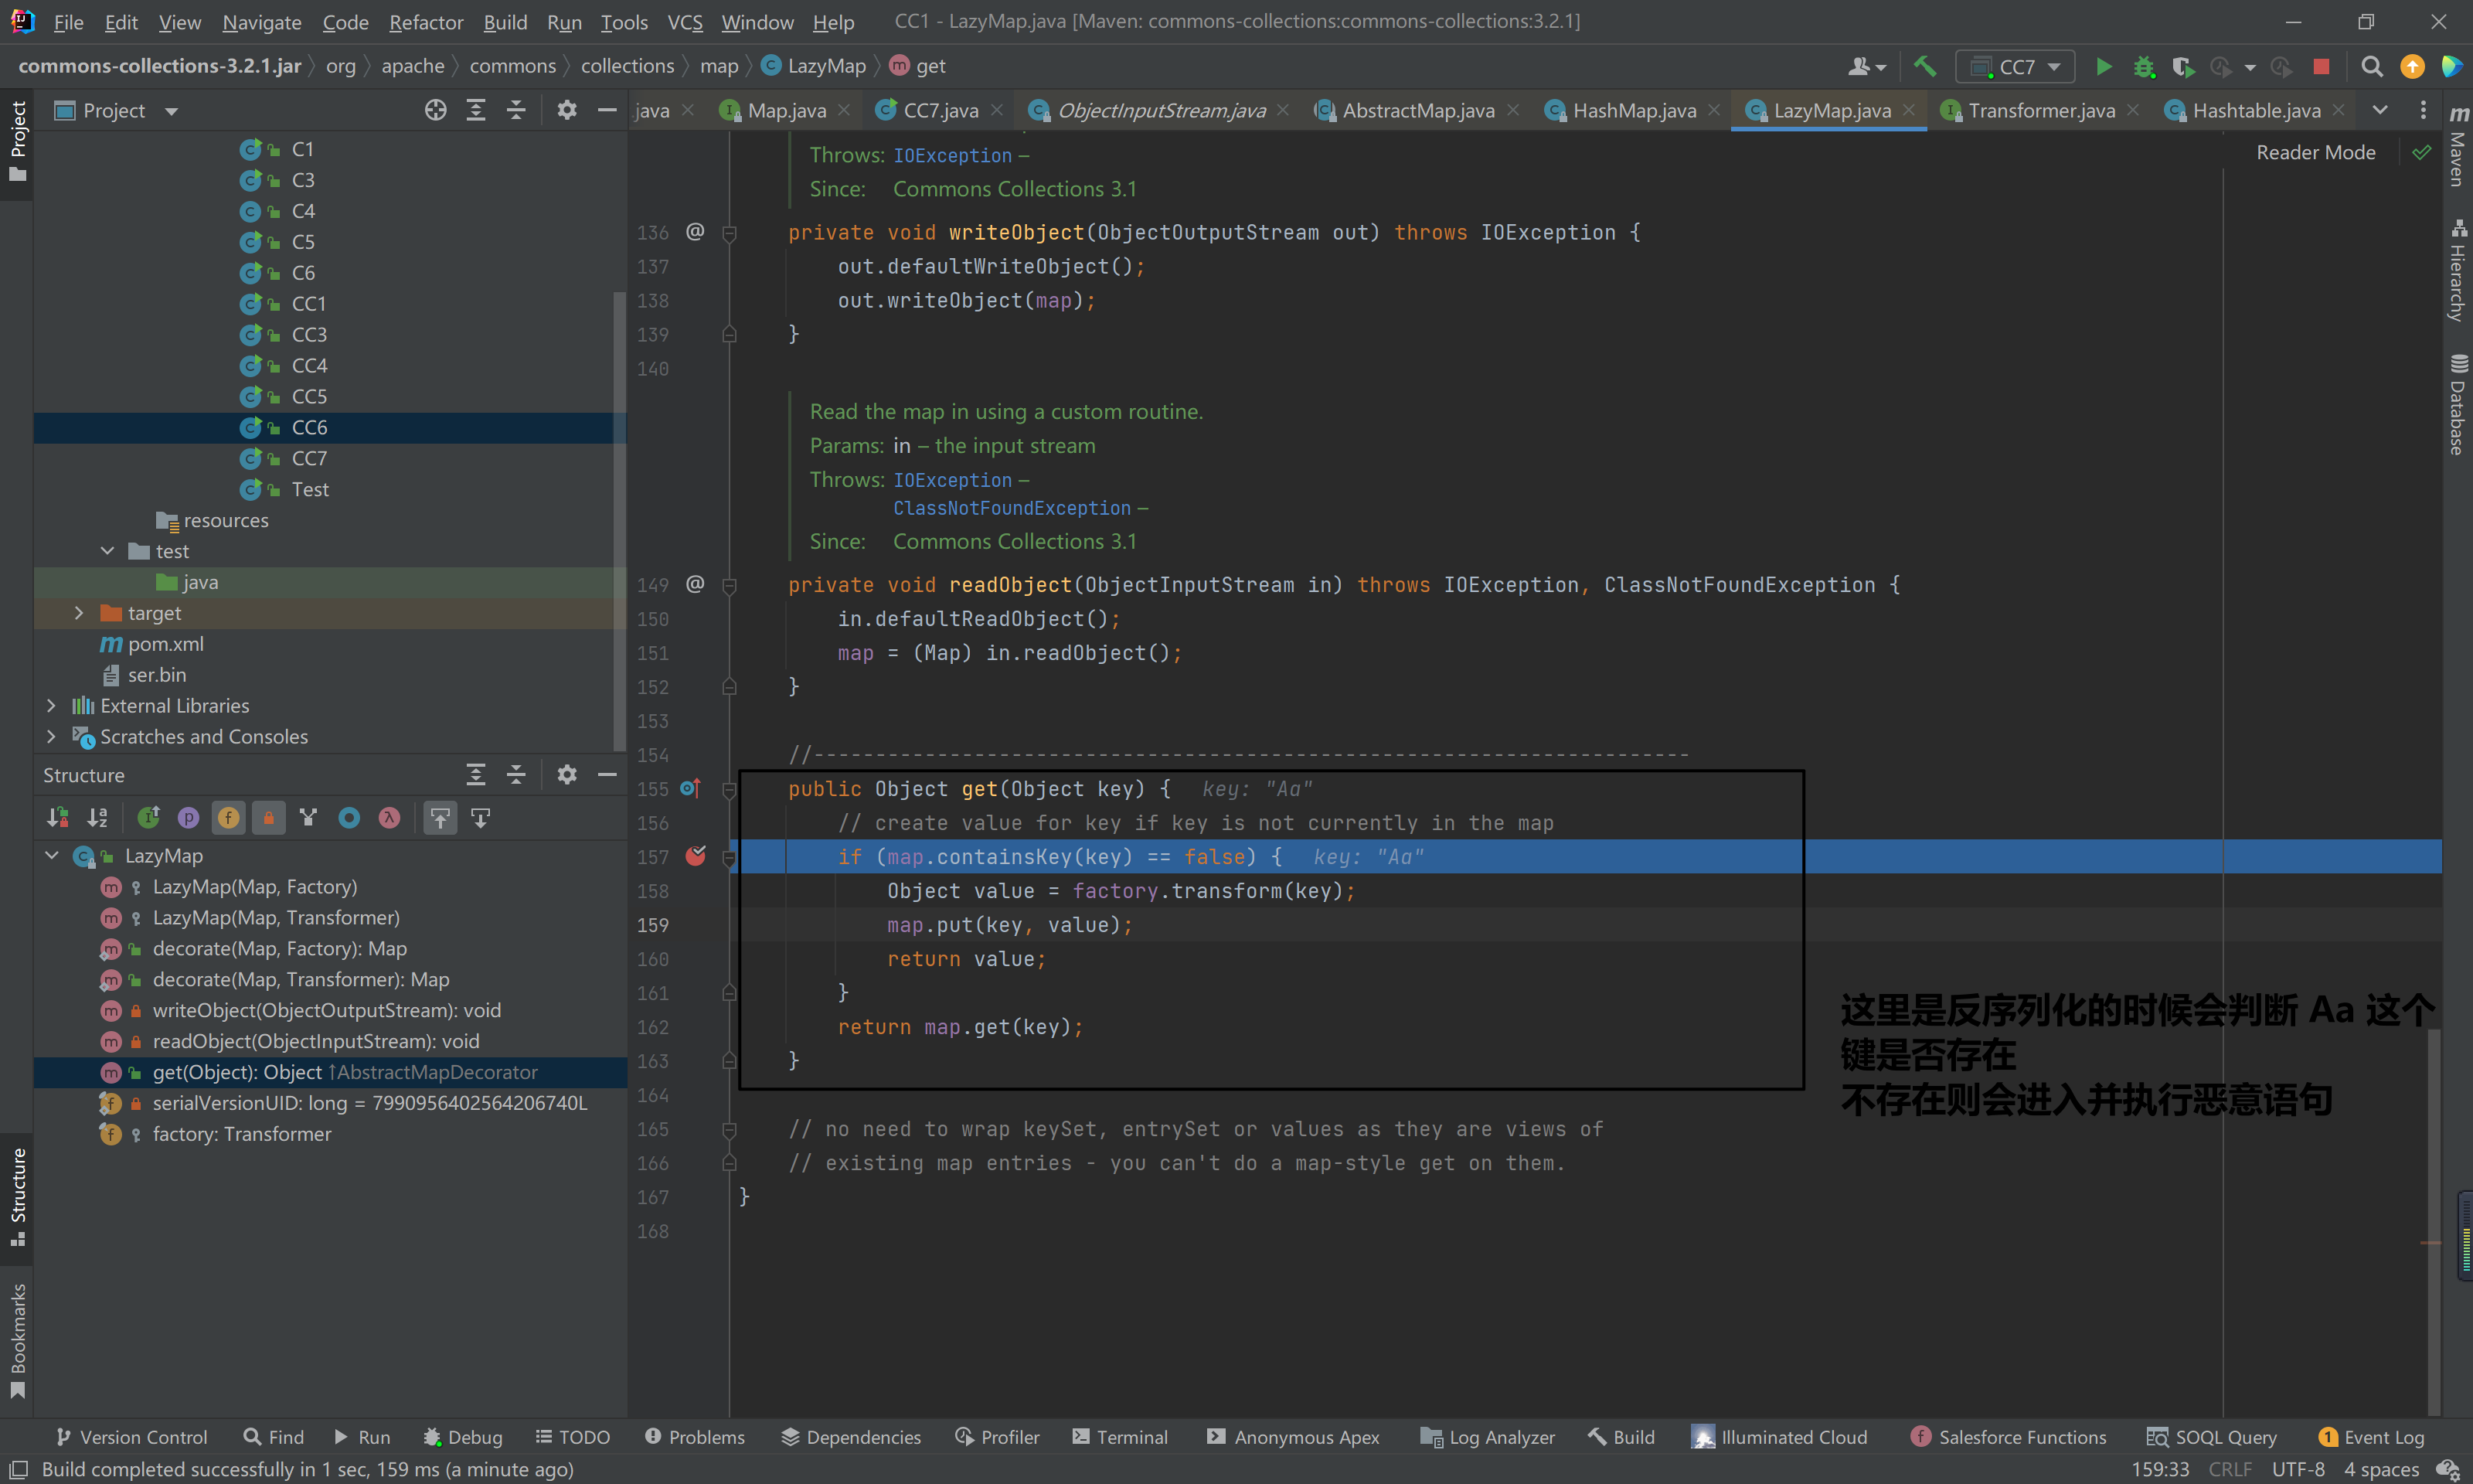Click the Project tree vertical scrollbar
The height and width of the screenshot is (1484, 2473).
[x=619, y=520]
